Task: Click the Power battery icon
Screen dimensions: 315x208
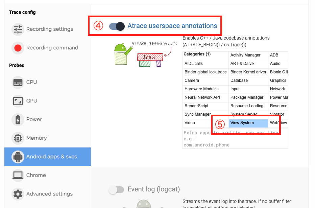Action: 18,120
